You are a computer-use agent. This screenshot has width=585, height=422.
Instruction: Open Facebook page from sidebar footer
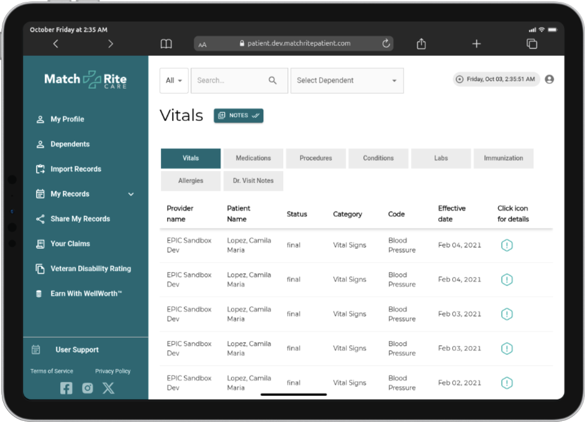66,388
